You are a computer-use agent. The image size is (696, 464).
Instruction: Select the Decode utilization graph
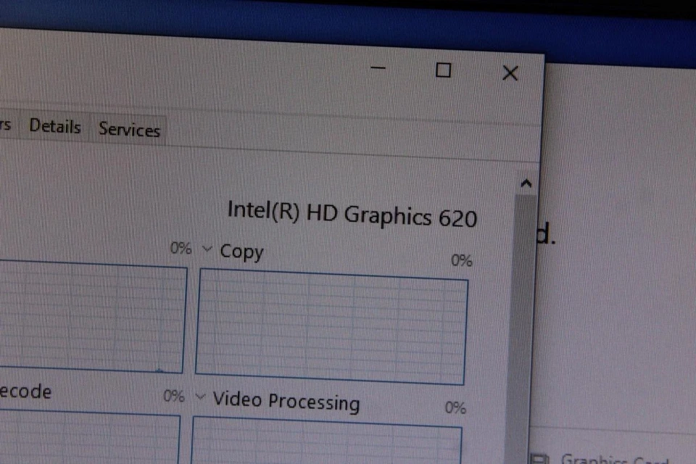pyautogui.click(x=87, y=439)
